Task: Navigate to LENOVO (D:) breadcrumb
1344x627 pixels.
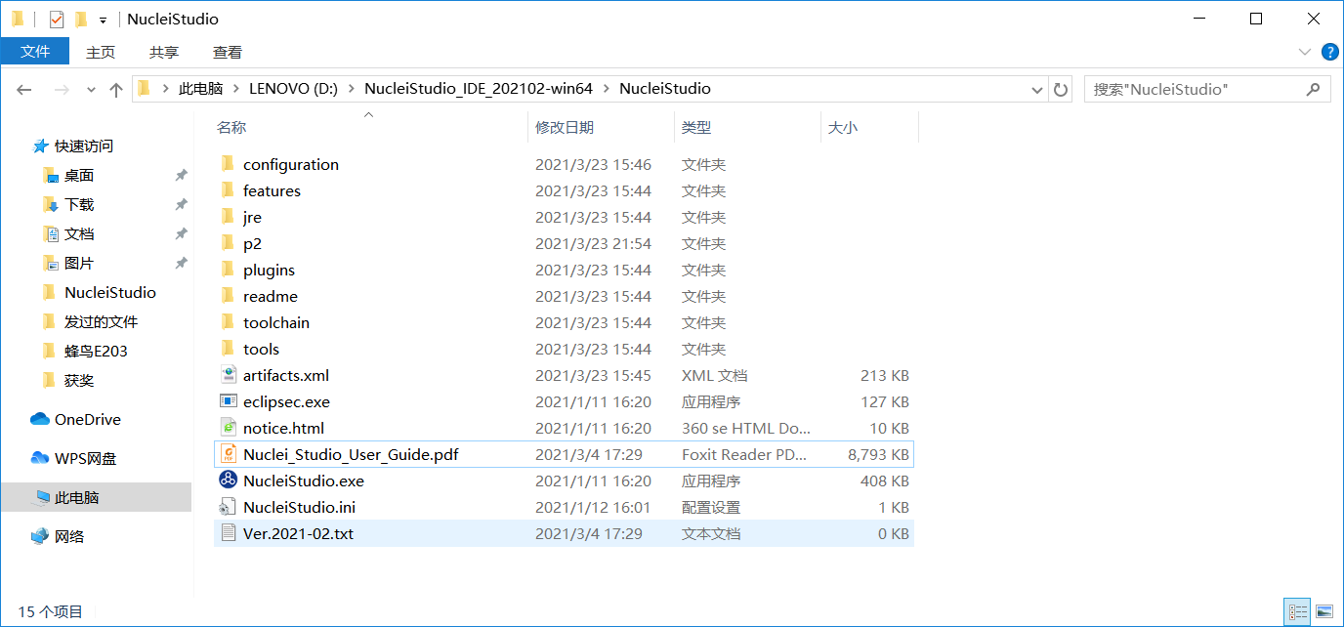Action: click(293, 89)
